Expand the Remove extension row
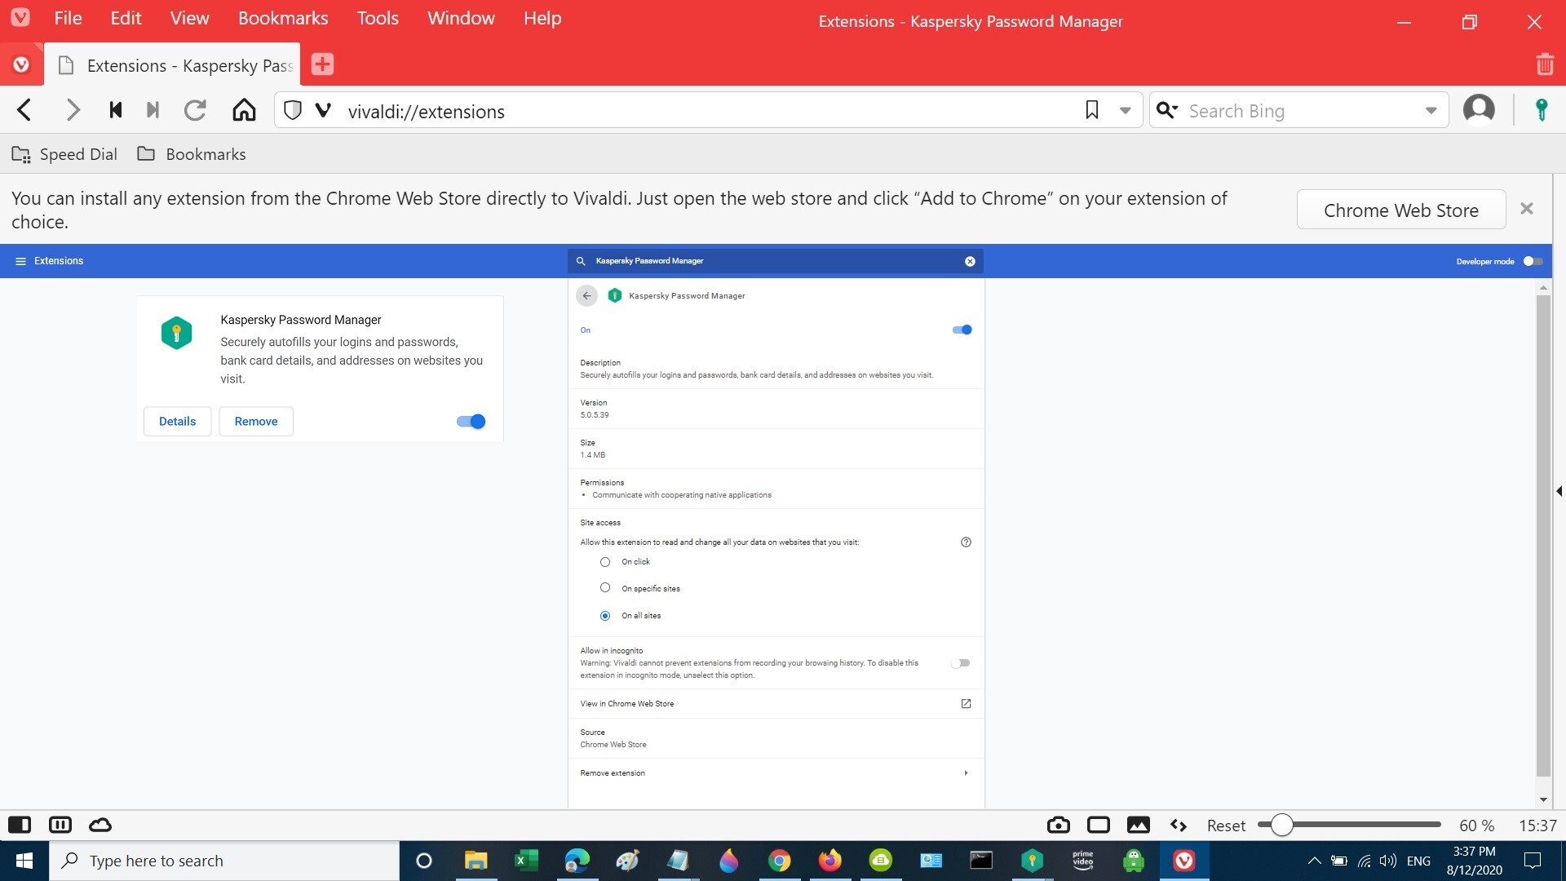1566x881 pixels. [966, 773]
